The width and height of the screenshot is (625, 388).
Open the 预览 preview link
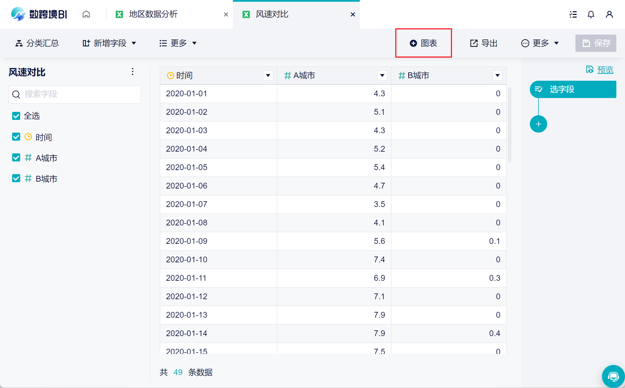[605, 69]
